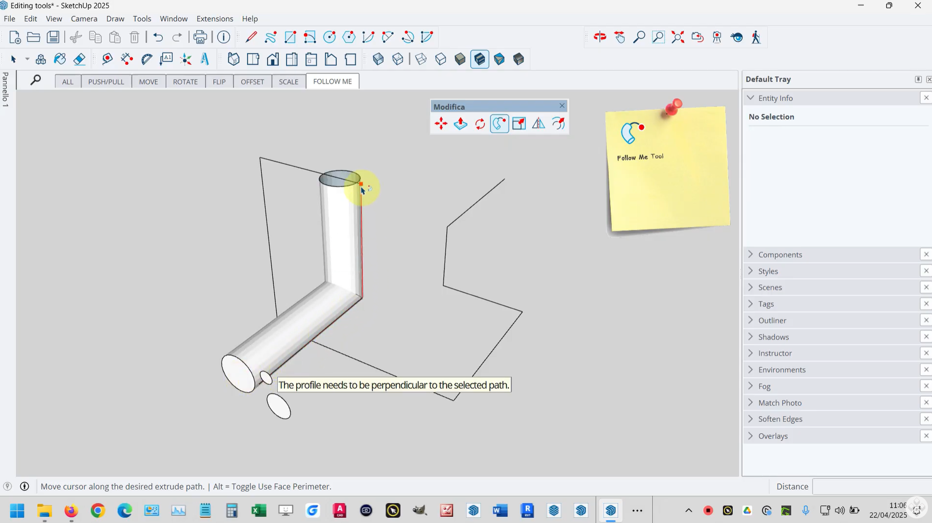This screenshot has width=932, height=523.
Task: Select the Tape Measure tool
Action: coord(107,59)
